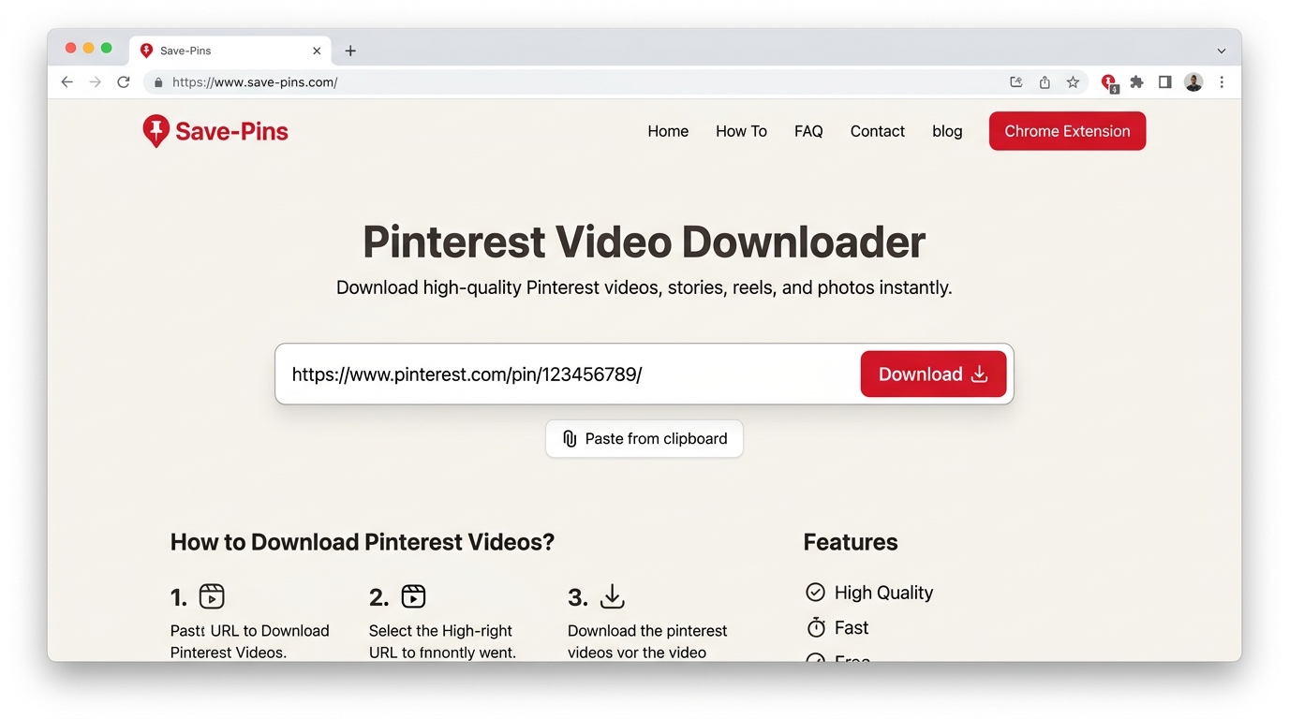The height and width of the screenshot is (719, 1289).
Task: Toggle the browser side panel icon
Action: [1165, 82]
